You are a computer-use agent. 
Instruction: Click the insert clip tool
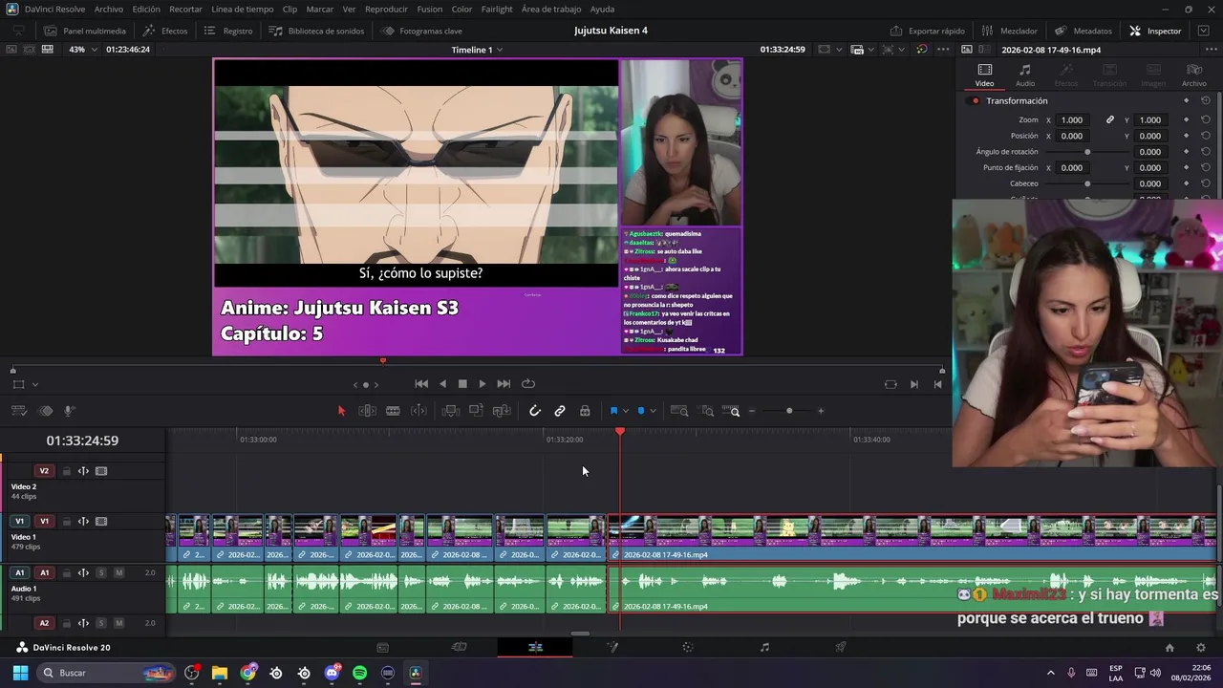point(451,411)
